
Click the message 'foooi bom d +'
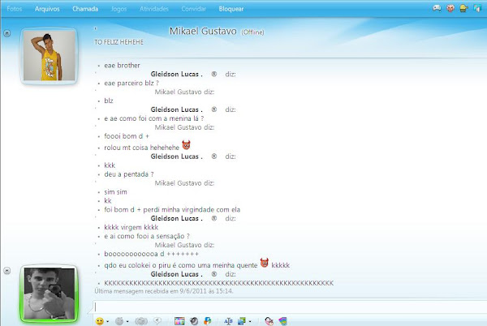tap(127, 136)
